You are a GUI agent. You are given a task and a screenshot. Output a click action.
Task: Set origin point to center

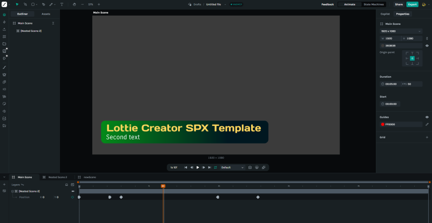[x=412, y=58]
